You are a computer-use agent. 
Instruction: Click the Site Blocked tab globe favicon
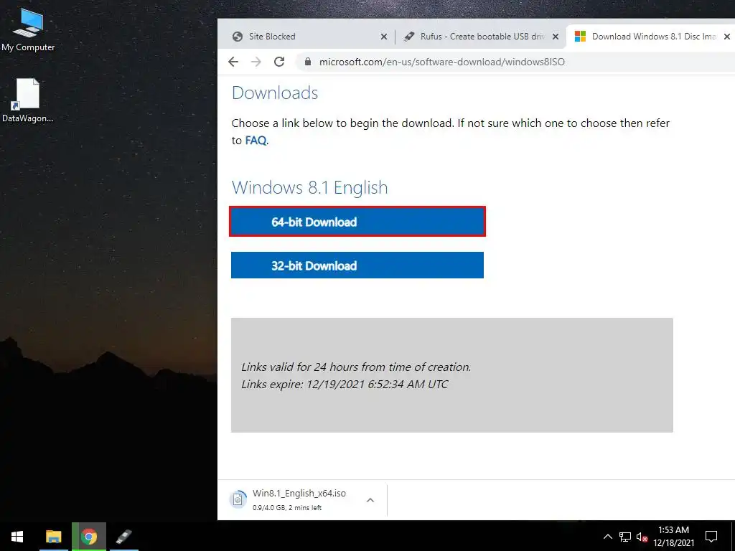click(x=238, y=37)
